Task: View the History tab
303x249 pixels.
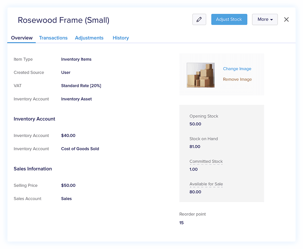Action: point(121,38)
